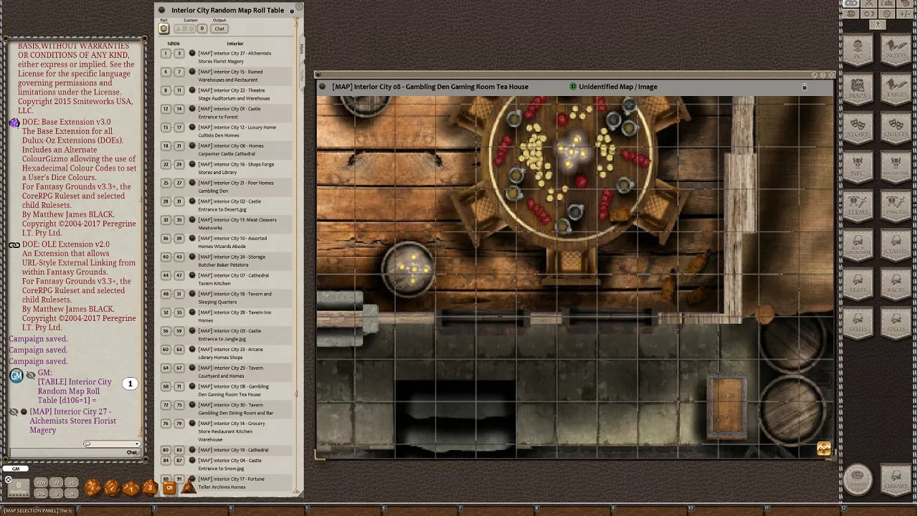The width and height of the screenshot is (918, 516).
Task: Open the Maps sidebar button
Action: tap(858, 89)
